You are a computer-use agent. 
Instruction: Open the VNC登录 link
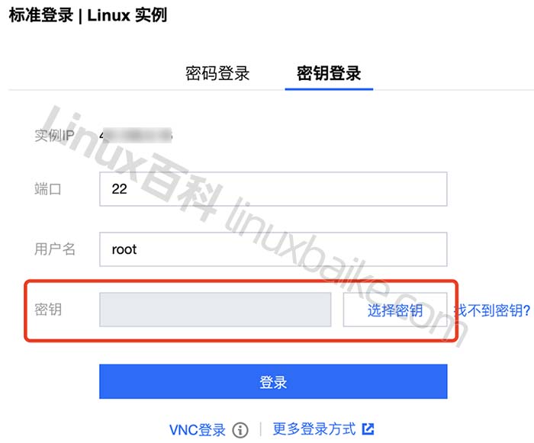pos(198,430)
